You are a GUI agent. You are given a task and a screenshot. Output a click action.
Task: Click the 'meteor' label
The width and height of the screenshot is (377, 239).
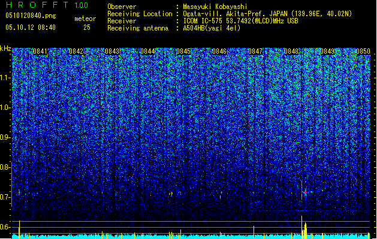(x=85, y=19)
